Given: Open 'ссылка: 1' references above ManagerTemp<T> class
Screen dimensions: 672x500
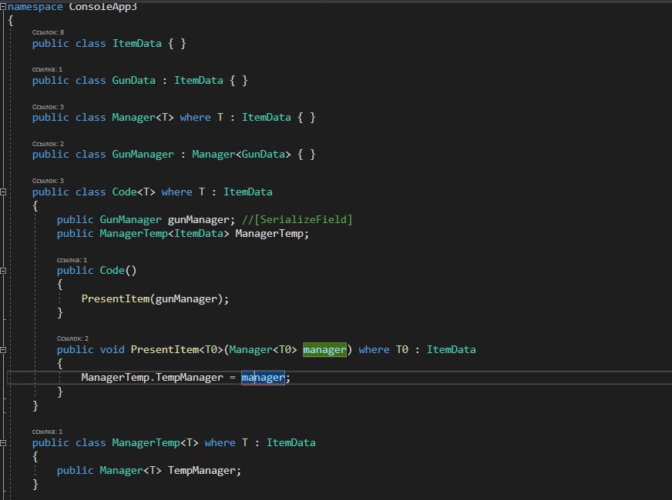Looking at the screenshot, I should pos(47,432).
